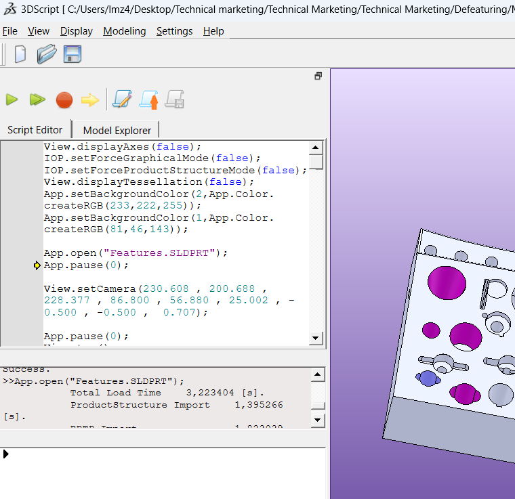Click the double-arrow fast run icon
The width and height of the screenshot is (515, 499).
37,100
